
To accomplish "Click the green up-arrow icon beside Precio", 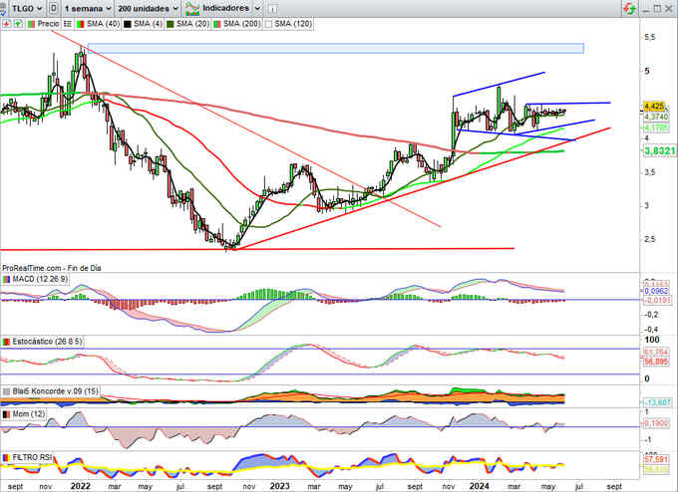I will point(18,24).
